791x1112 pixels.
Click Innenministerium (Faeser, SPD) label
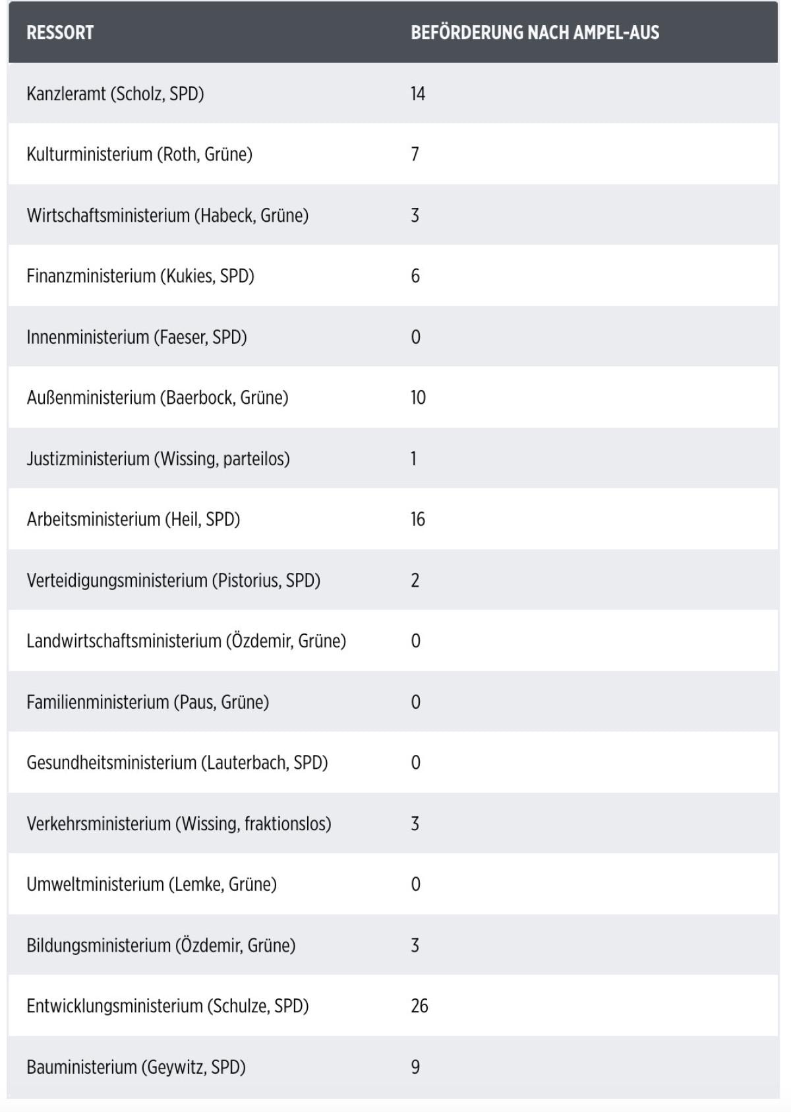click(x=136, y=337)
